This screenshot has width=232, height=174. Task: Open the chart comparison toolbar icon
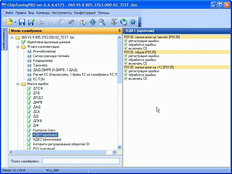click(84, 22)
